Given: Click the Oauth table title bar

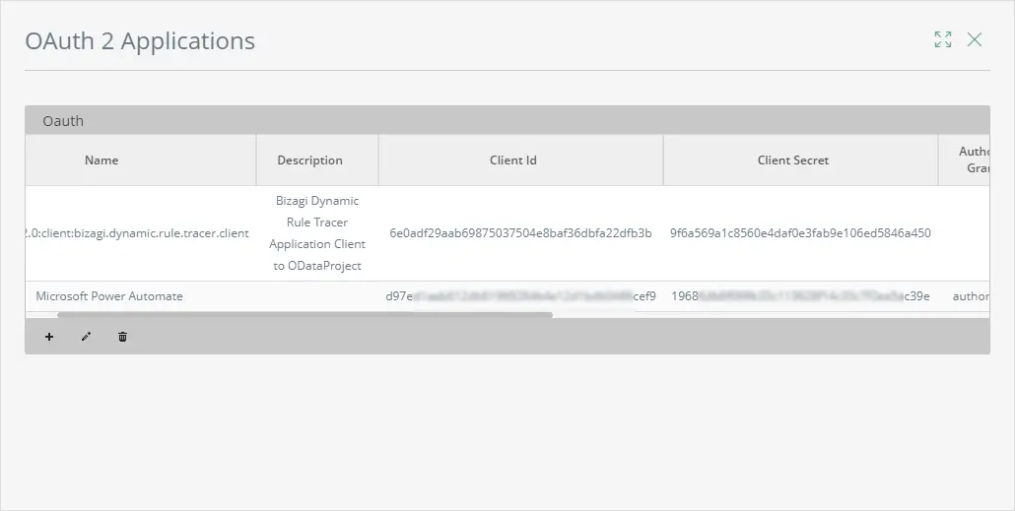Looking at the screenshot, I should pyautogui.click(x=507, y=120).
